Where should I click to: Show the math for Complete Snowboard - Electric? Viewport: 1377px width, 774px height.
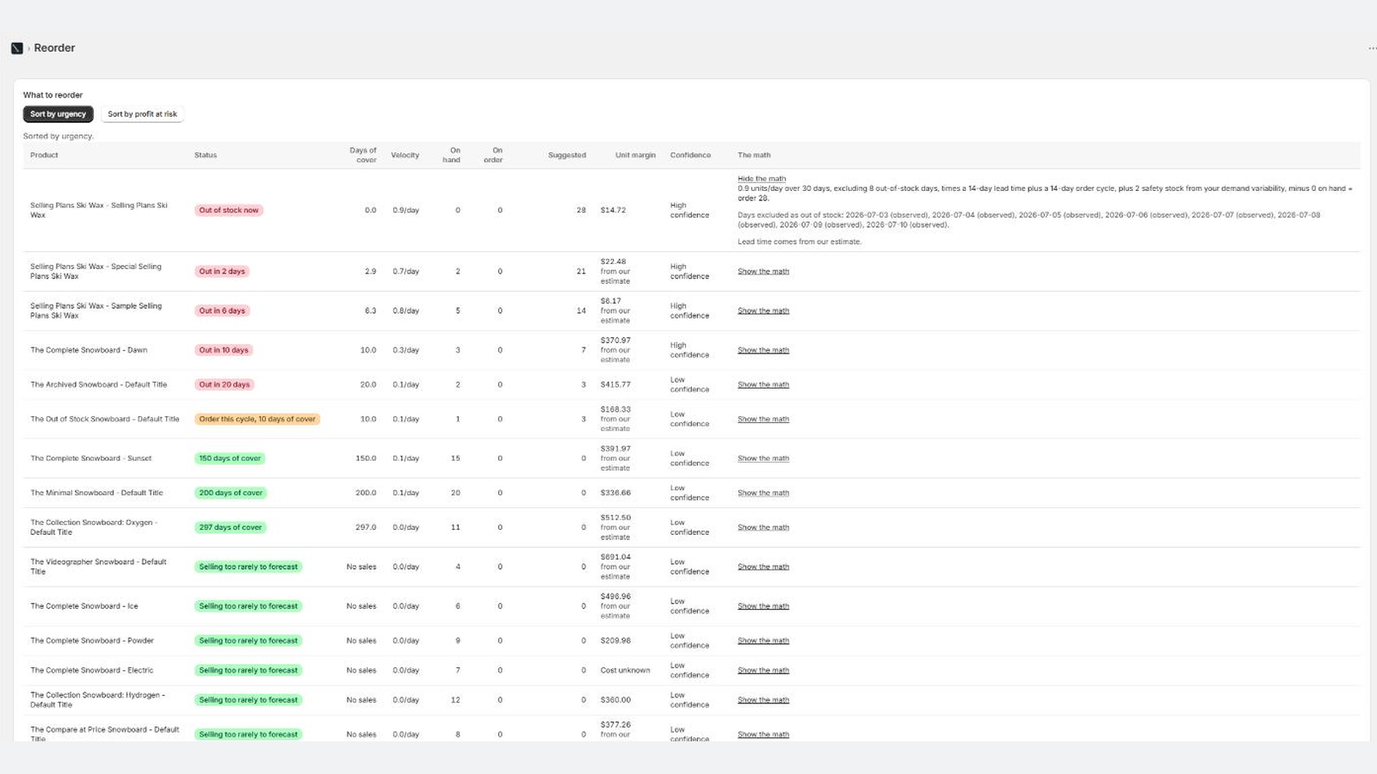click(763, 671)
